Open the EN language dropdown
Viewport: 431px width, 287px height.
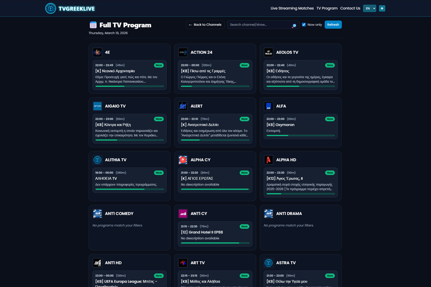pos(369,9)
